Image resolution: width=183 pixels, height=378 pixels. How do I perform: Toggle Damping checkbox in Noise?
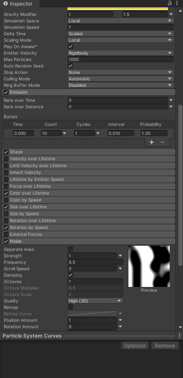click(70, 275)
